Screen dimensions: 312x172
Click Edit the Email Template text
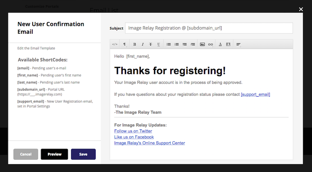pos(36,48)
